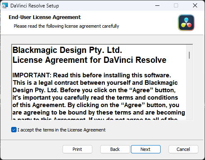This screenshot has height=160, width=205.
Task: Click the DaVinci Resolve logo icon
Action: (x=186, y=23)
